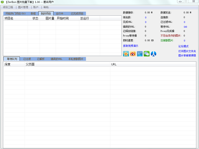This screenshot has height=149, width=199.
Task: Open the 错误的URL tab
Action: point(56,59)
